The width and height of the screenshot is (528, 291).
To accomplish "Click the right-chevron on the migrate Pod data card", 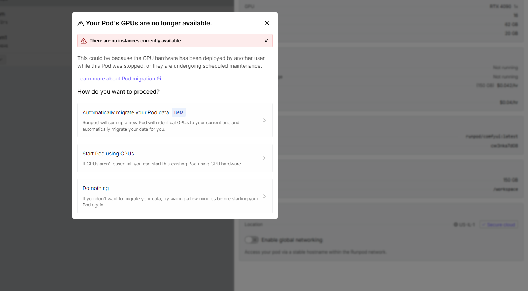I will click(x=264, y=120).
